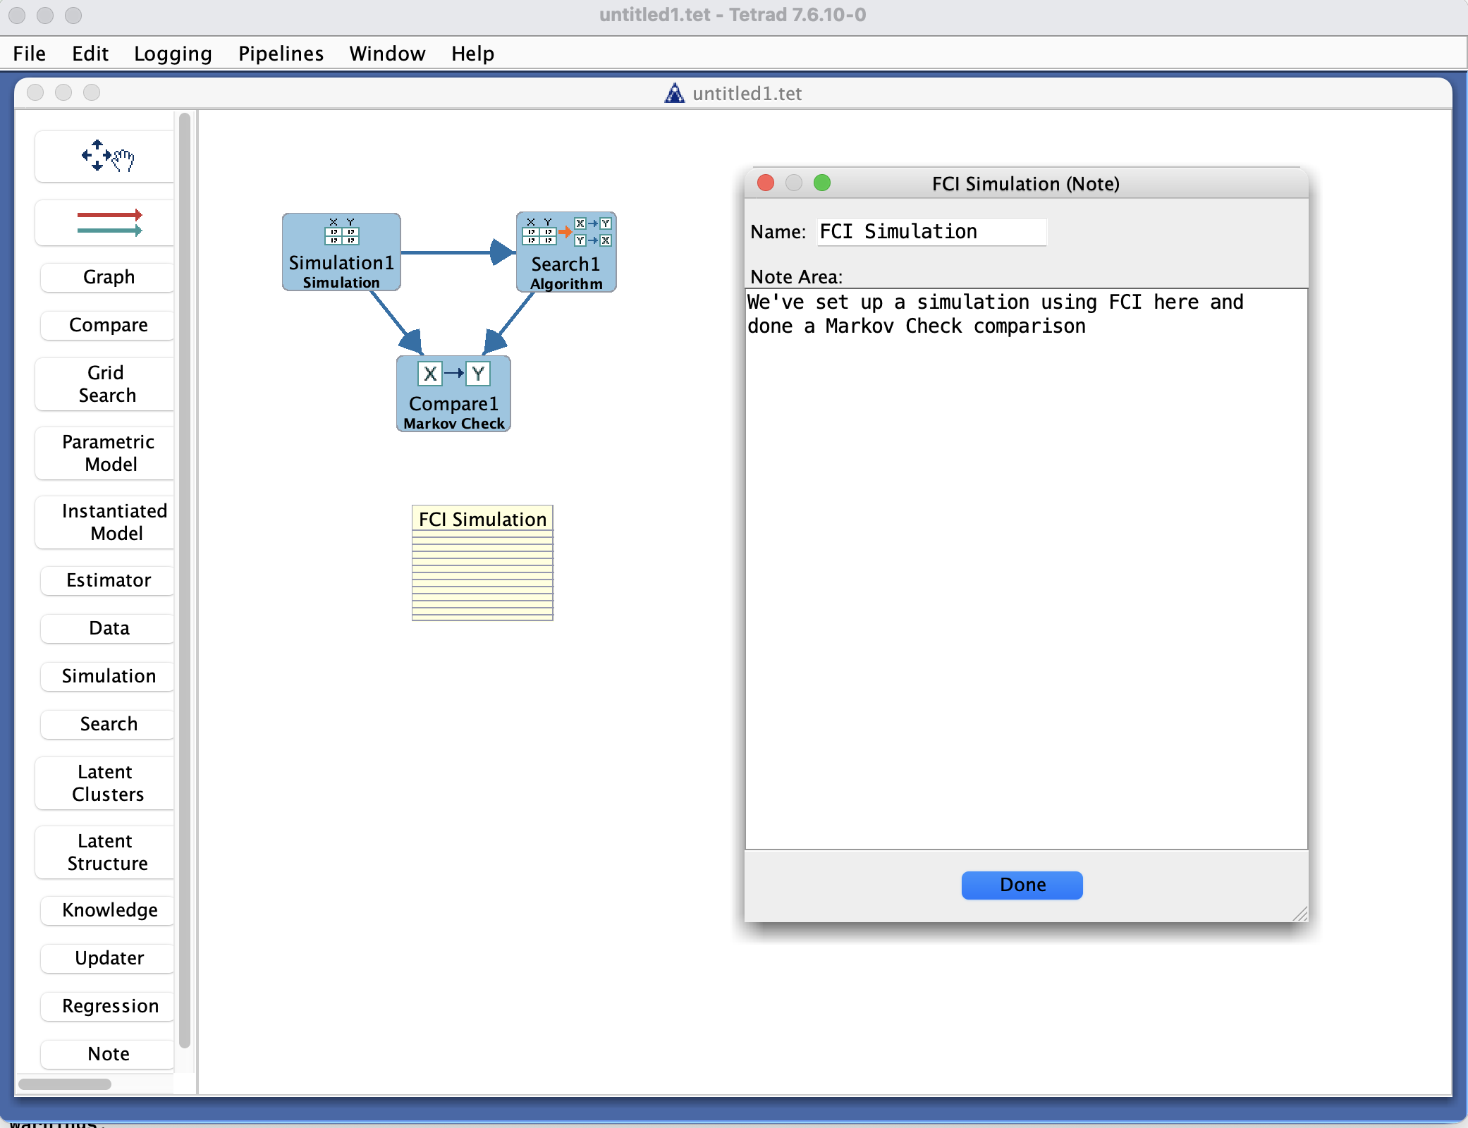Viewport: 1468px width, 1128px height.
Task: Open the Simulation1 node
Action: pos(341,252)
